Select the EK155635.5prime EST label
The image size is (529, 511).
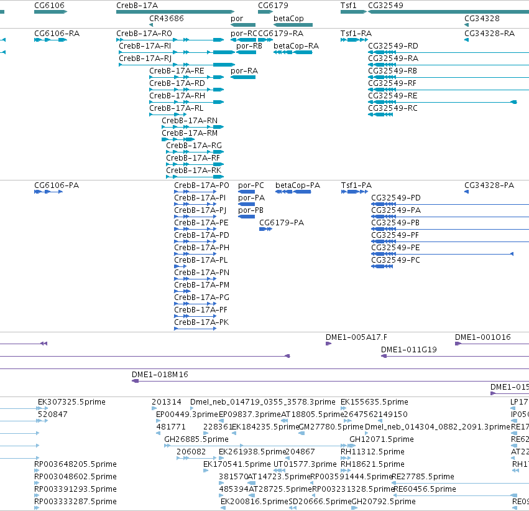coord(374,402)
